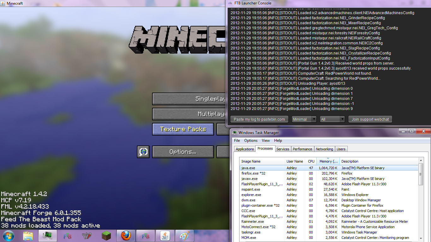Click the Minecraft grass block taskbar icon
Screen dimensions: 431x242
click(106, 236)
